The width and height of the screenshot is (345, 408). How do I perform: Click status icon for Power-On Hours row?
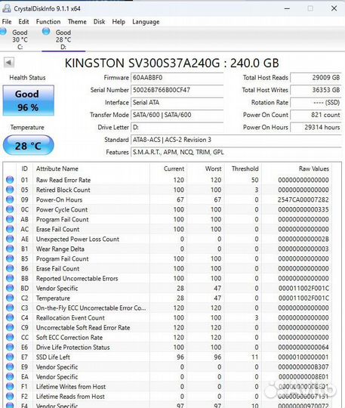pos(10,199)
